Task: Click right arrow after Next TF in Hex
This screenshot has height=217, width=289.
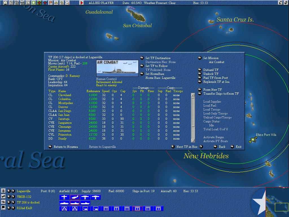Action: point(201,147)
